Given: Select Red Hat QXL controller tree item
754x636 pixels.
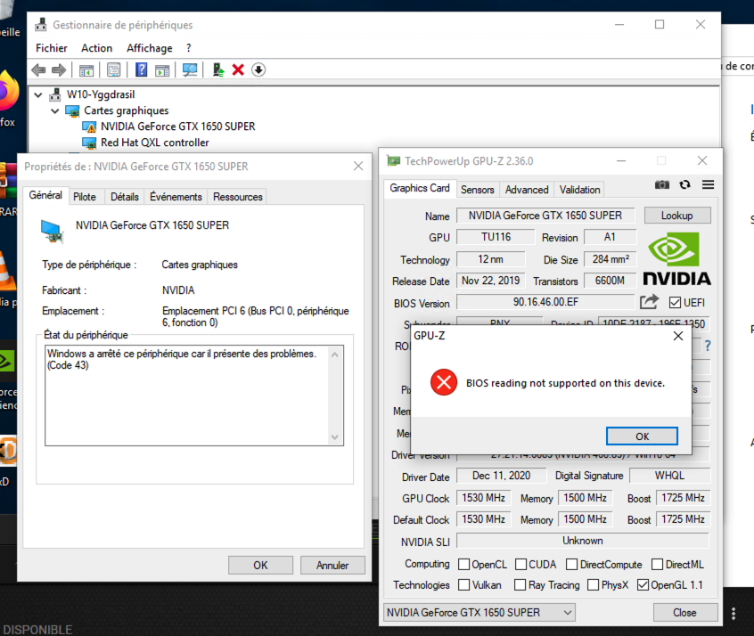Looking at the screenshot, I should (155, 143).
